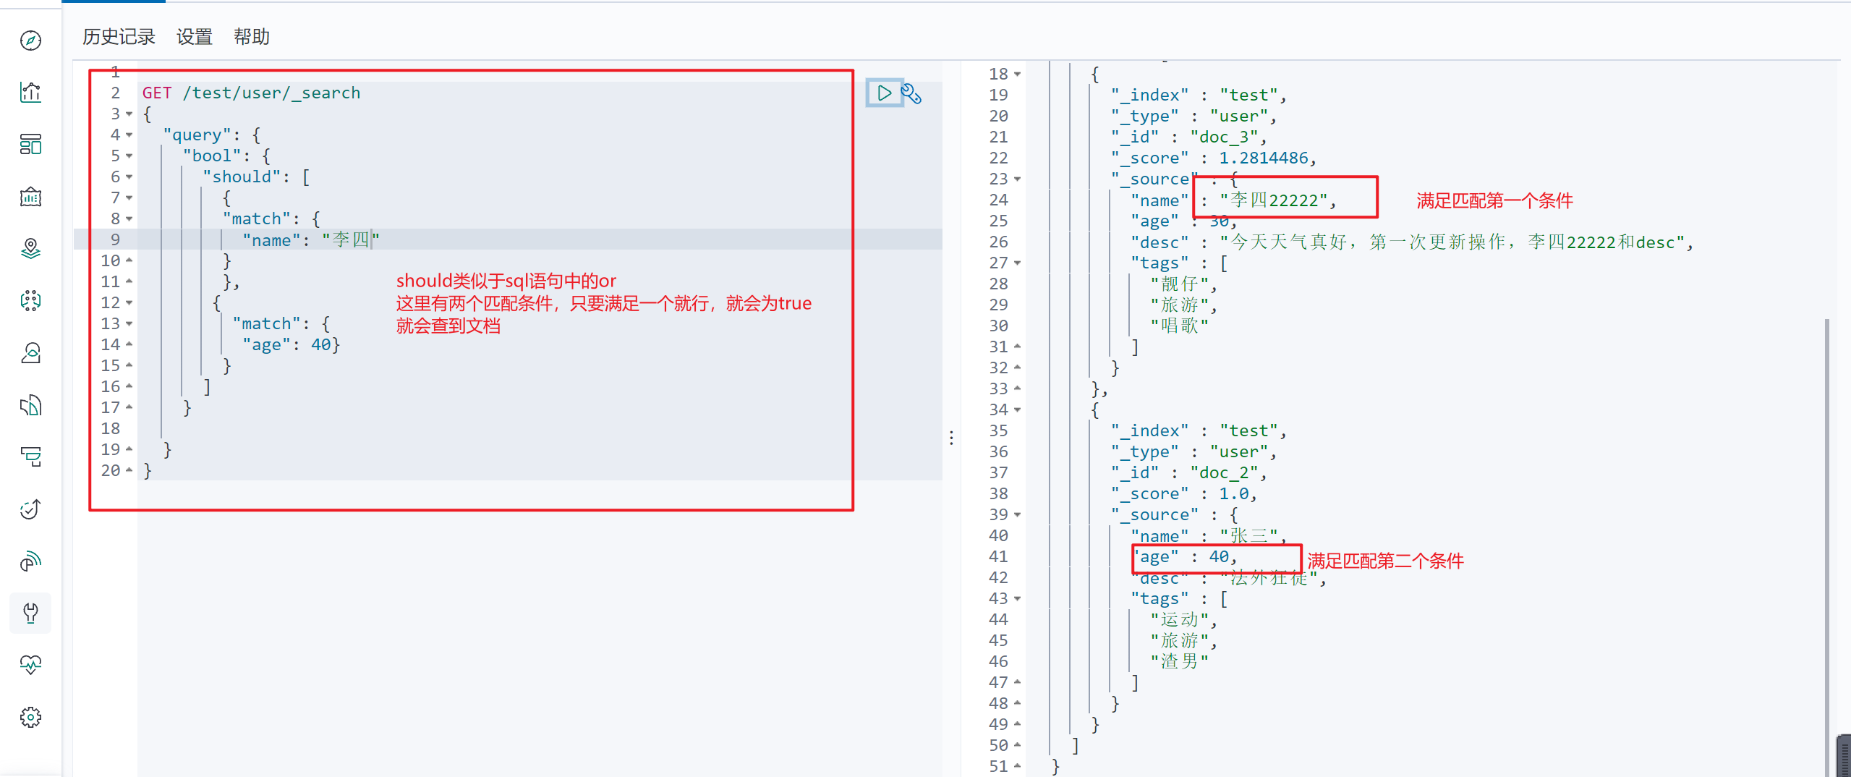The width and height of the screenshot is (1851, 777).
Task: Fold the first "match" block at line 8
Action: 129,219
